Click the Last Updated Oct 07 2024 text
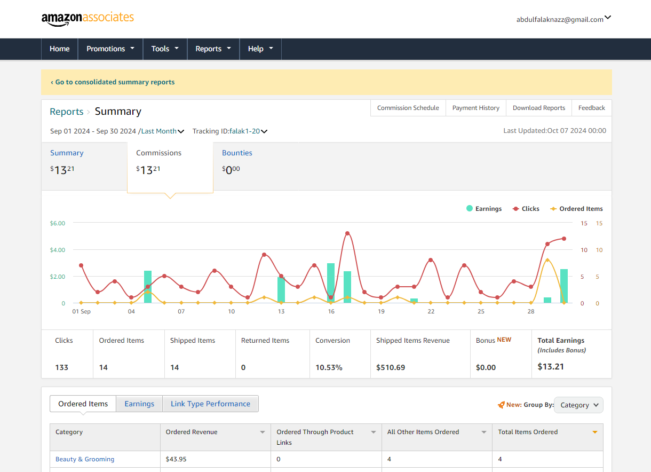This screenshot has height=472, width=651. coord(555,131)
